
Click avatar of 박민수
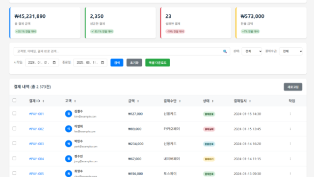pyautogui.click(x=69, y=144)
